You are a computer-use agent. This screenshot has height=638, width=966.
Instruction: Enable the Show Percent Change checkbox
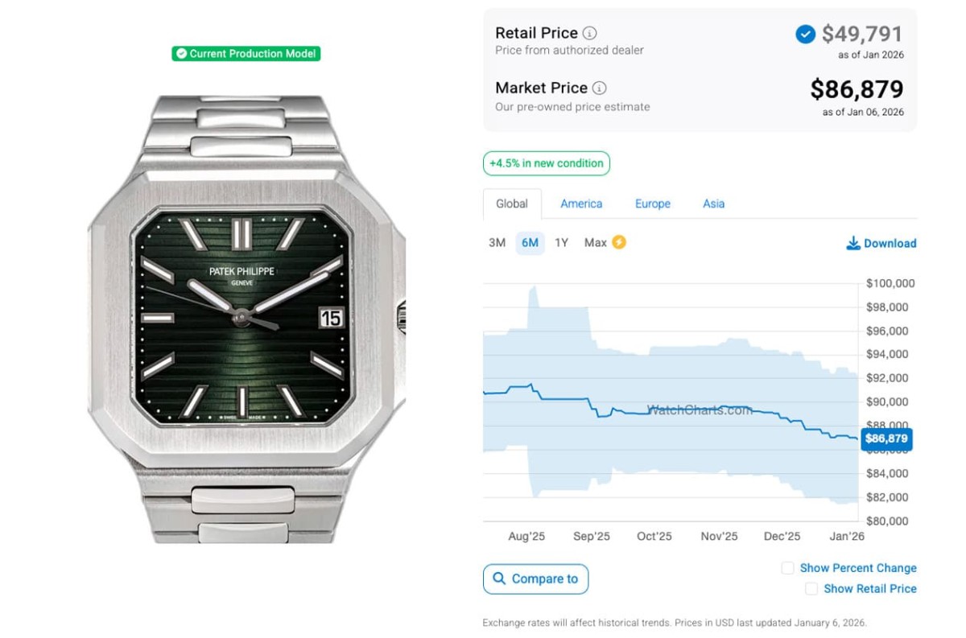[788, 568]
